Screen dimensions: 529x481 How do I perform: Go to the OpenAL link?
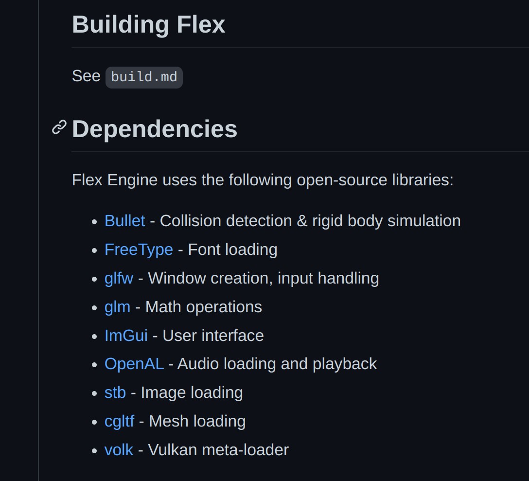click(x=134, y=364)
